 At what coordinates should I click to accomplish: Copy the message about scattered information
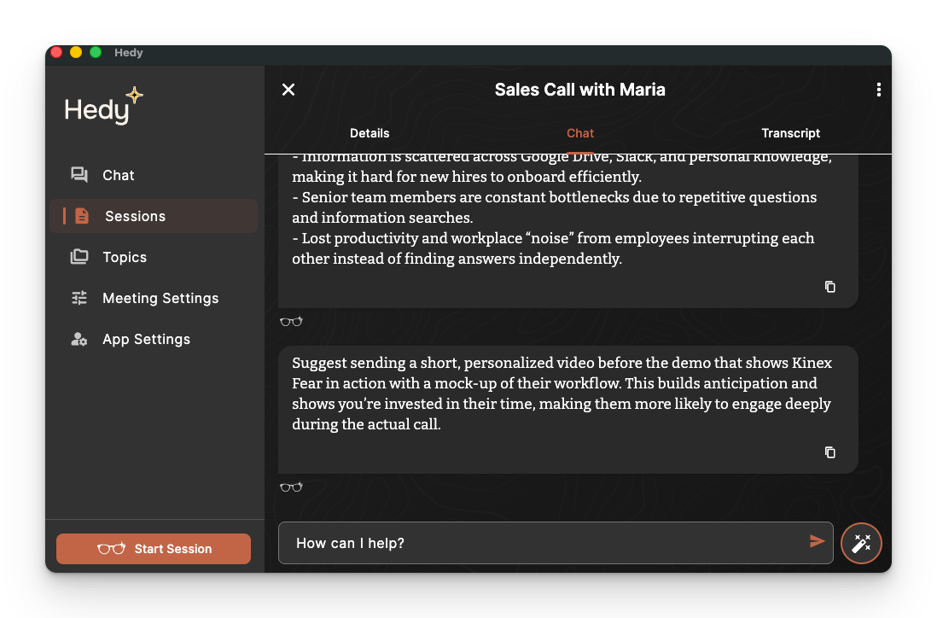(x=829, y=287)
